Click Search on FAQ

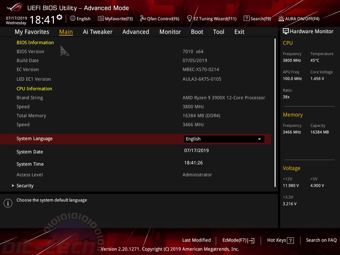[x=321, y=240]
